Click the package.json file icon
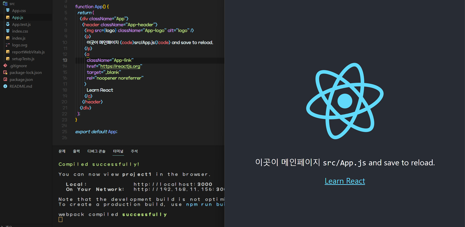Image resolution: width=465 pixels, height=227 pixels. pyautogui.click(x=5, y=79)
